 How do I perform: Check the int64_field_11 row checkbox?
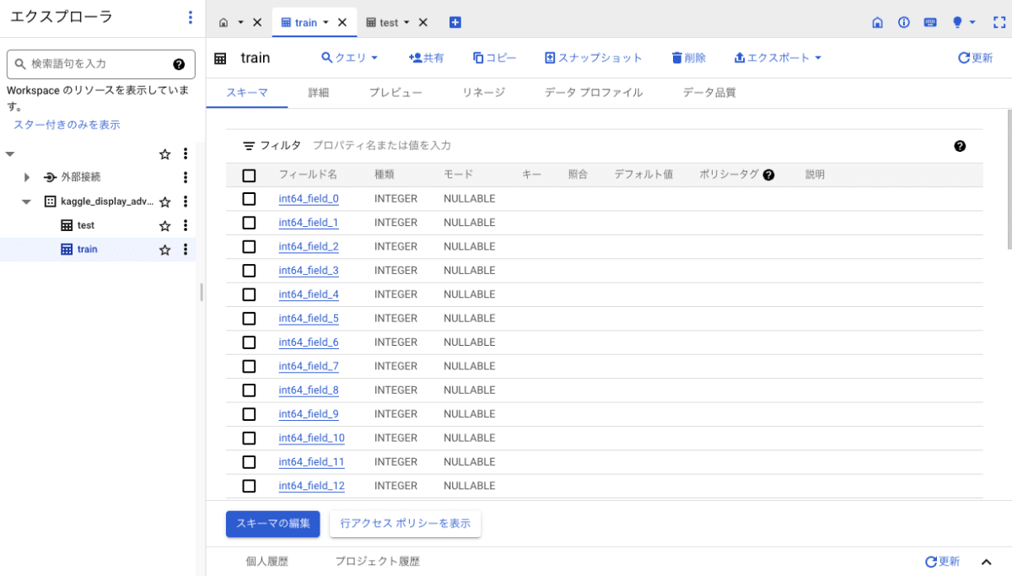pos(249,462)
